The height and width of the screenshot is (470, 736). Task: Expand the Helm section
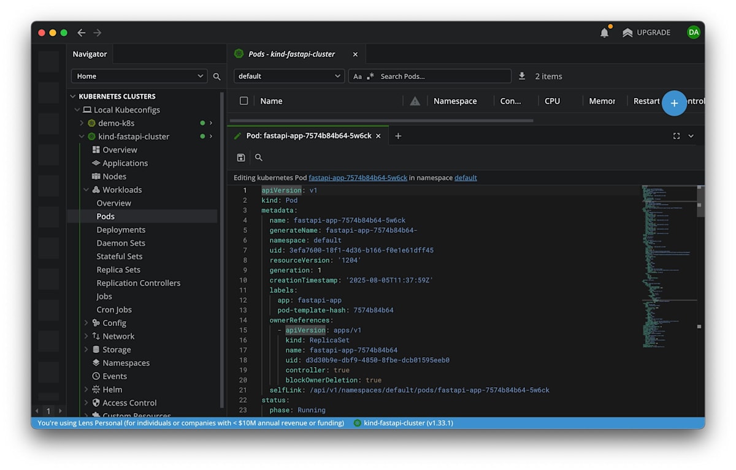(86, 390)
